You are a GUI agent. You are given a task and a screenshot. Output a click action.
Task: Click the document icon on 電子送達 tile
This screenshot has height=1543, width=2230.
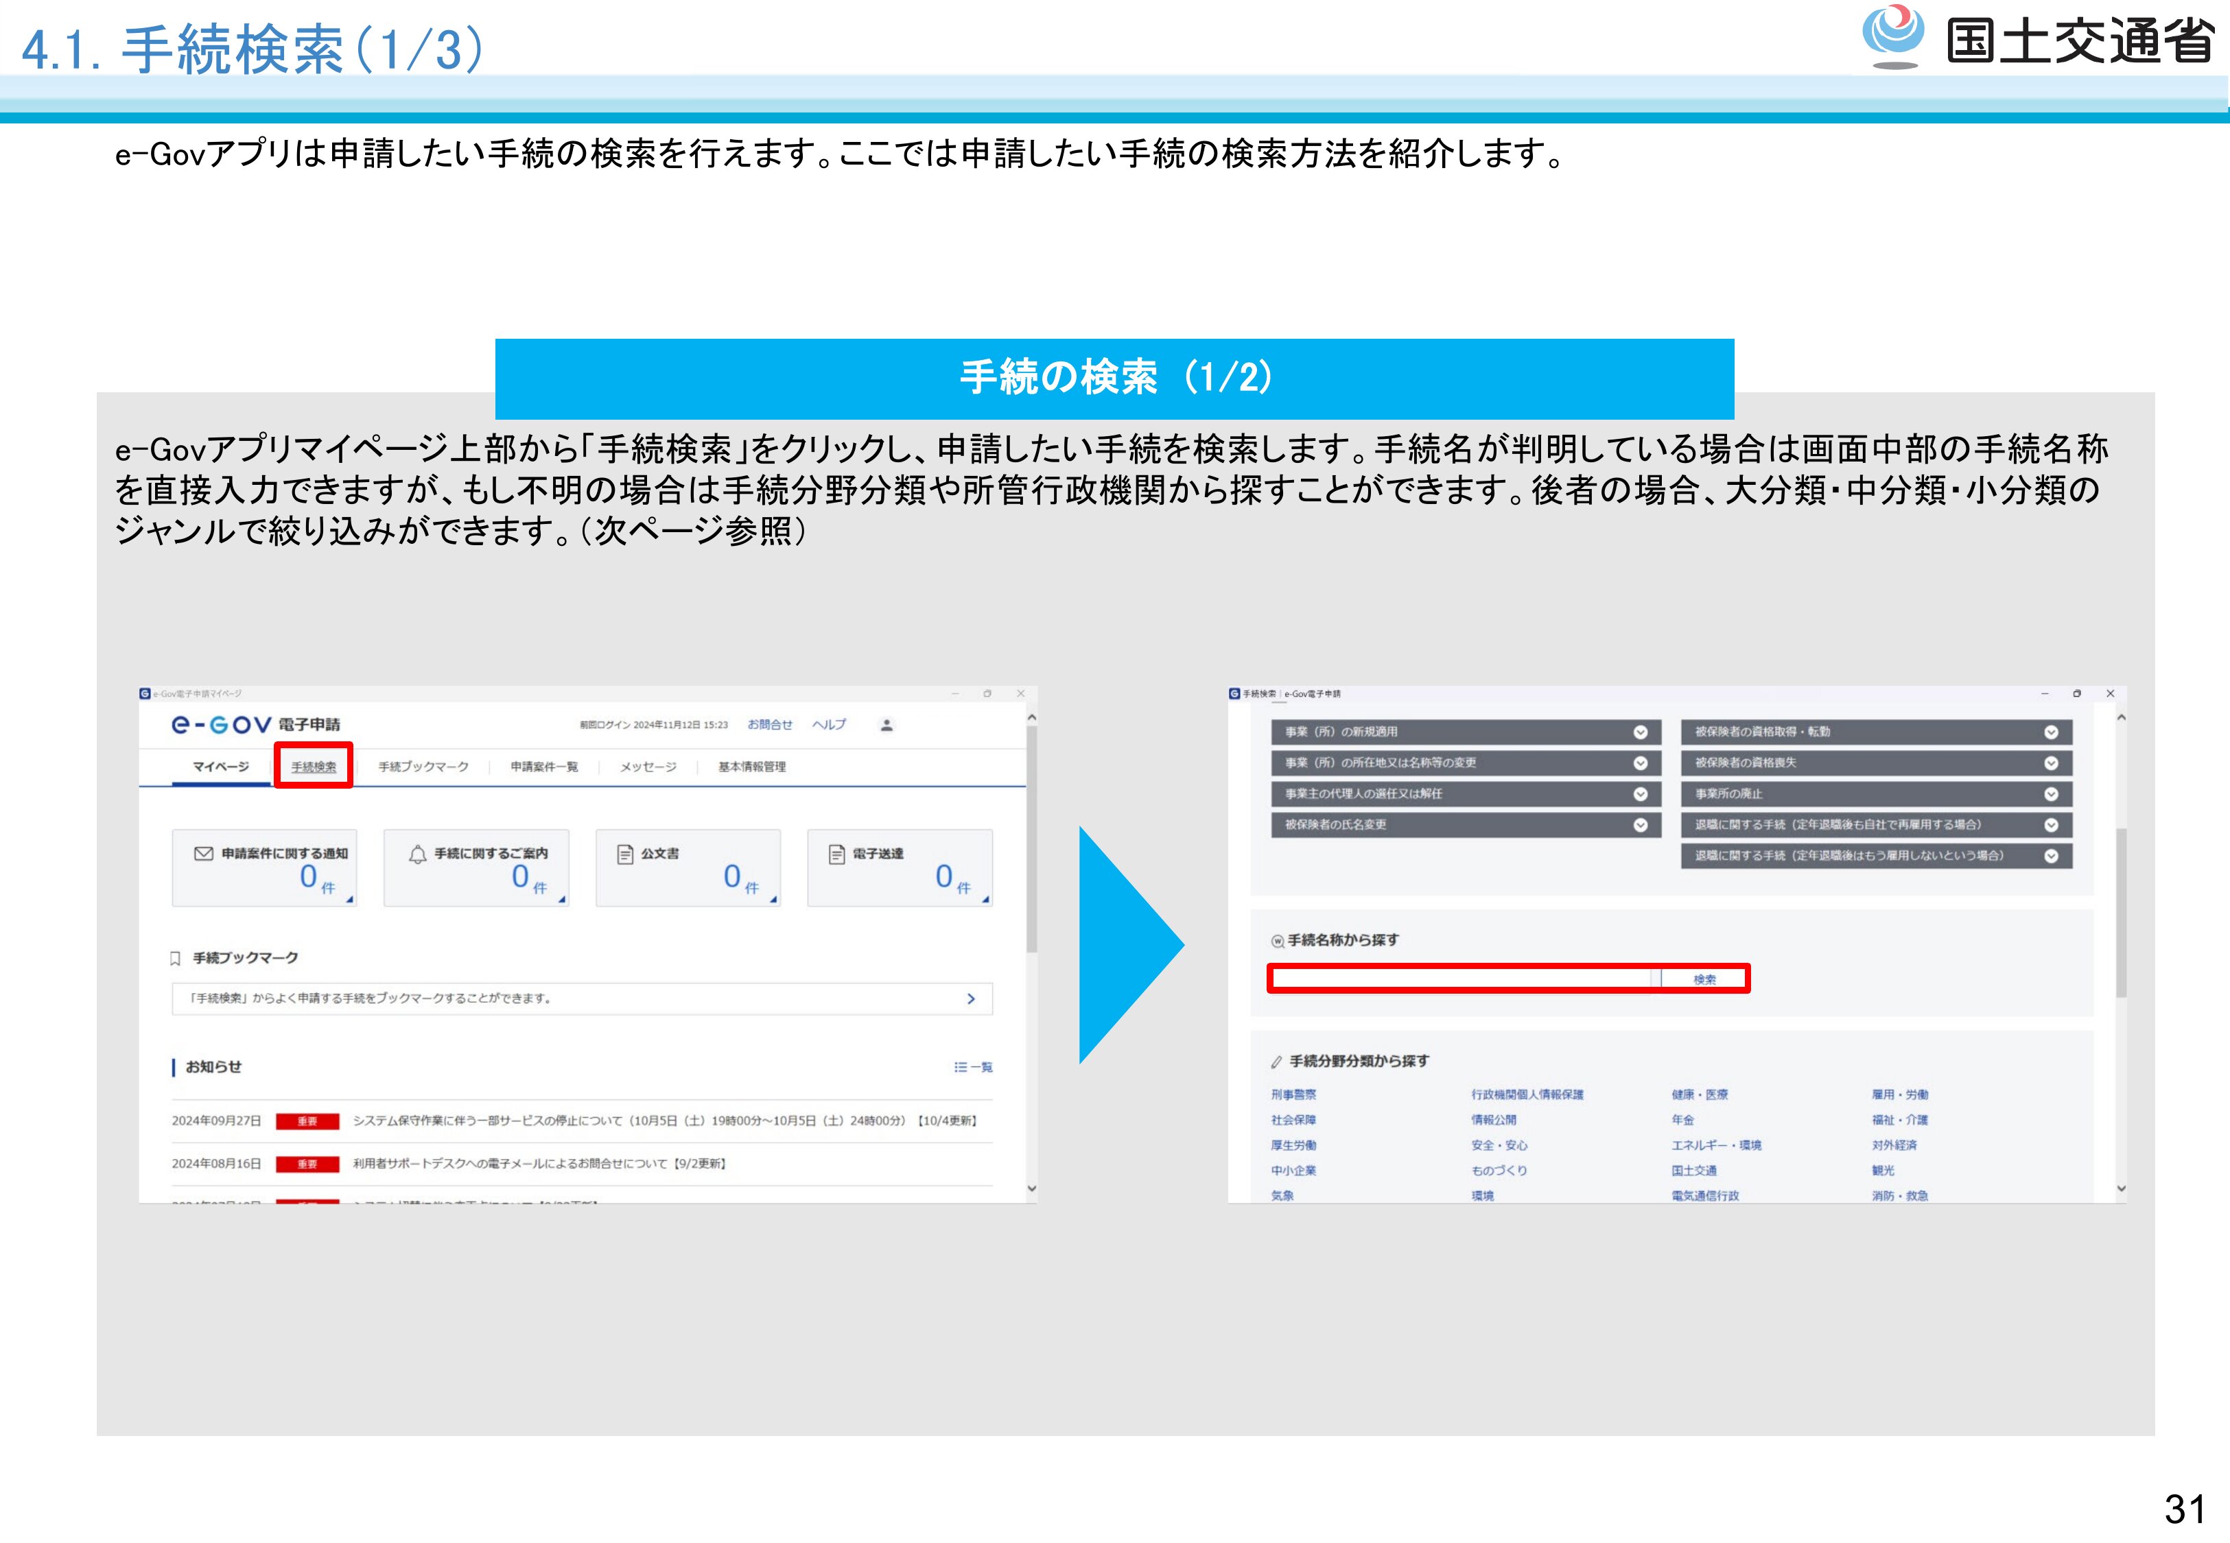pos(836,854)
